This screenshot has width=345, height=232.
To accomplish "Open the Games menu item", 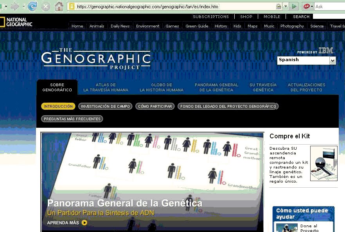I will click(172, 26).
